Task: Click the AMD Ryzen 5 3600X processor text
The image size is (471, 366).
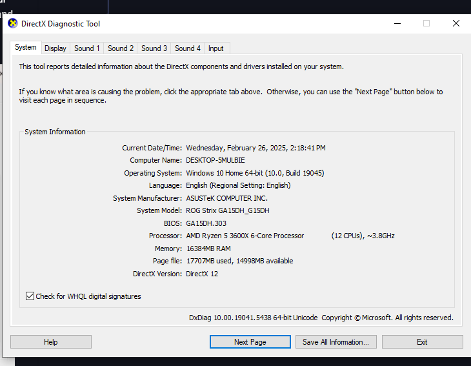Action: [x=245, y=236]
